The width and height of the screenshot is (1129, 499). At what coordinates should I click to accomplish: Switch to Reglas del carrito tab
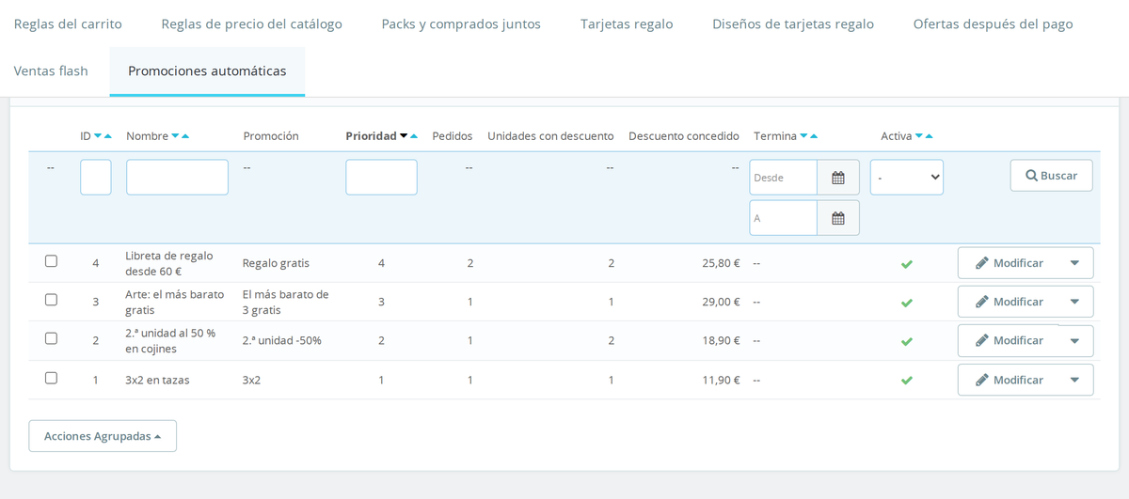[68, 23]
